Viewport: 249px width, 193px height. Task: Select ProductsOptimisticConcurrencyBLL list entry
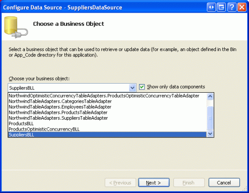[x=107, y=129]
